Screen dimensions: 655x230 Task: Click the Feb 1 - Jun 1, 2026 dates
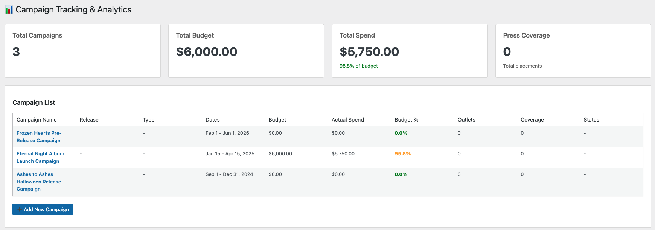pyautogui.click(x=227, y=133)
